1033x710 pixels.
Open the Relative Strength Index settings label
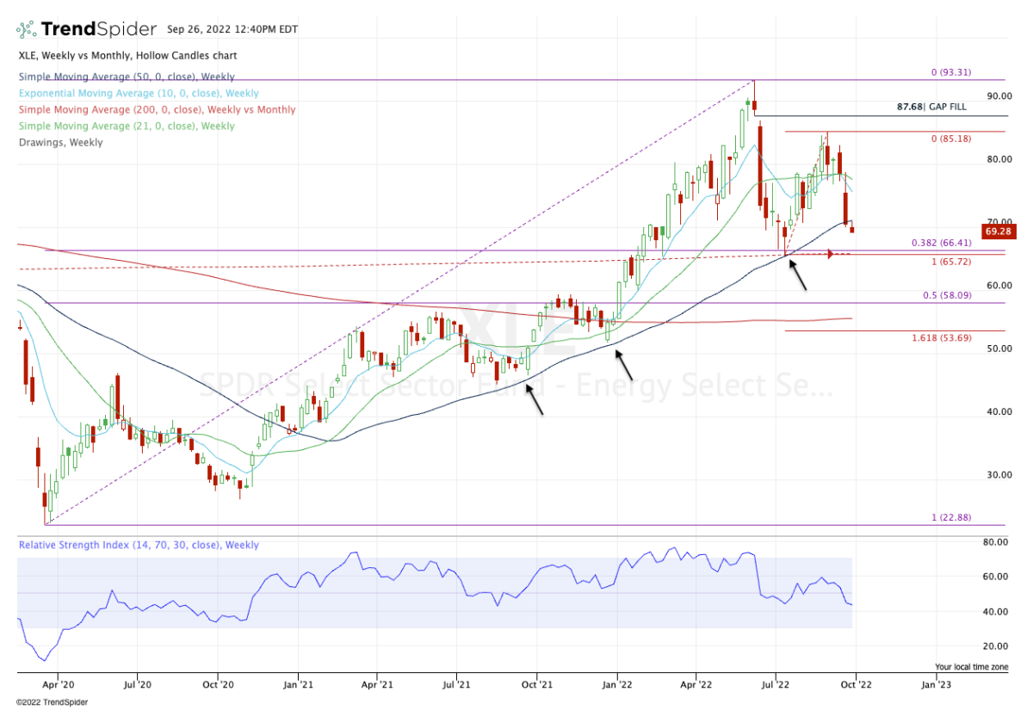coord(139,545)
